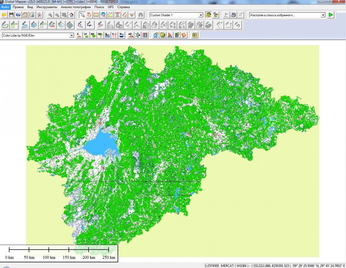Select the Zoom tool with magnifier
The image size is (346, 268).
coord(82,15)
